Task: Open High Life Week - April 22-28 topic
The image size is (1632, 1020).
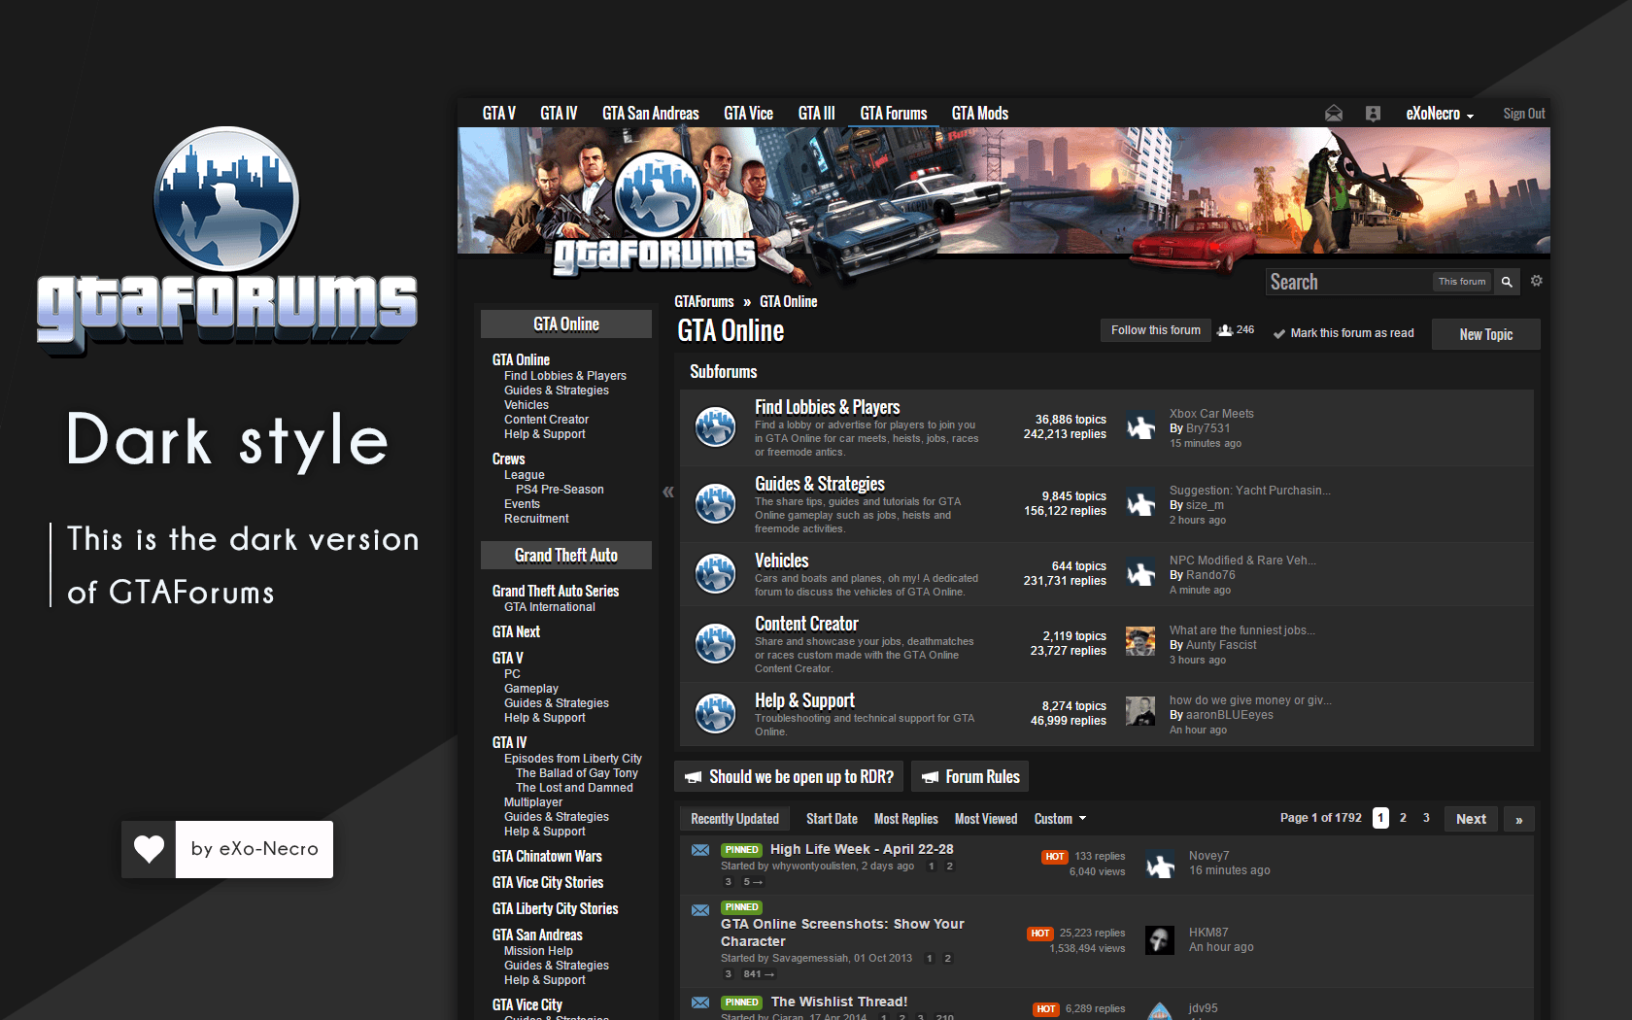Action: coord(862,849)
